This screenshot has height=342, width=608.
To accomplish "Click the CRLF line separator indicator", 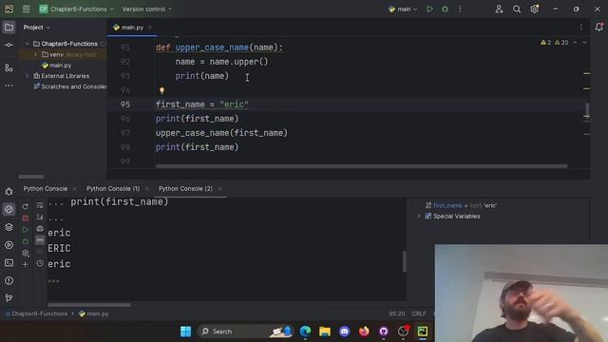I will click(x=419, y=313).
